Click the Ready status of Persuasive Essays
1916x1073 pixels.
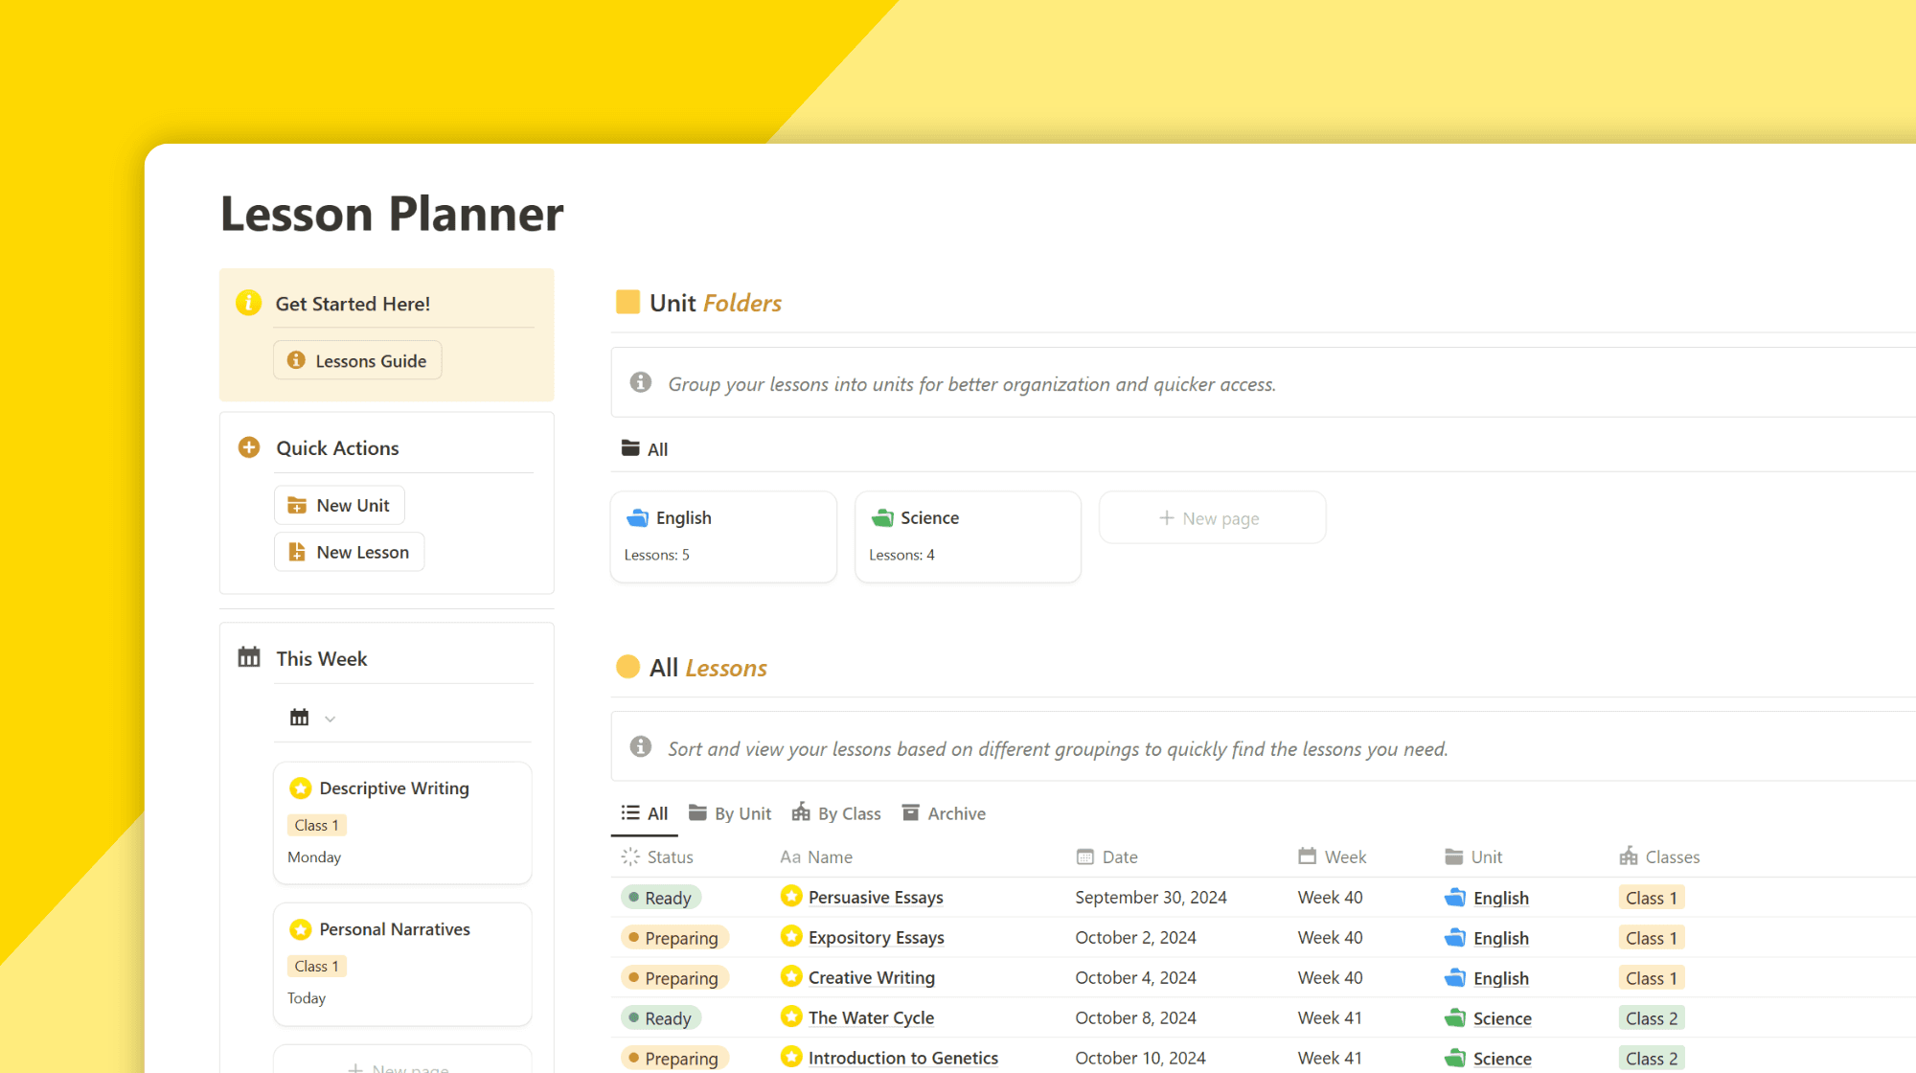661,898
